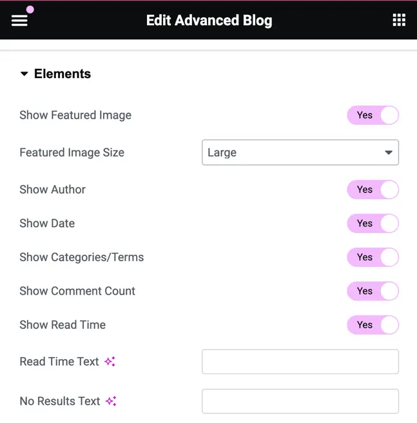This screenshot has width=417, height=423.
Task: Click the Edit Advanced Blog title
Action: point(209,21)
